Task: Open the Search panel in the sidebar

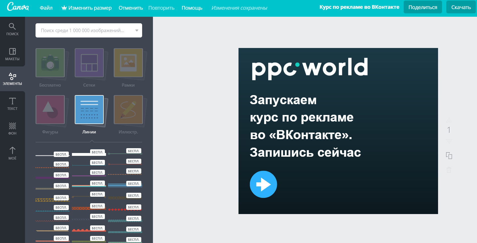Action: (12, 29)
